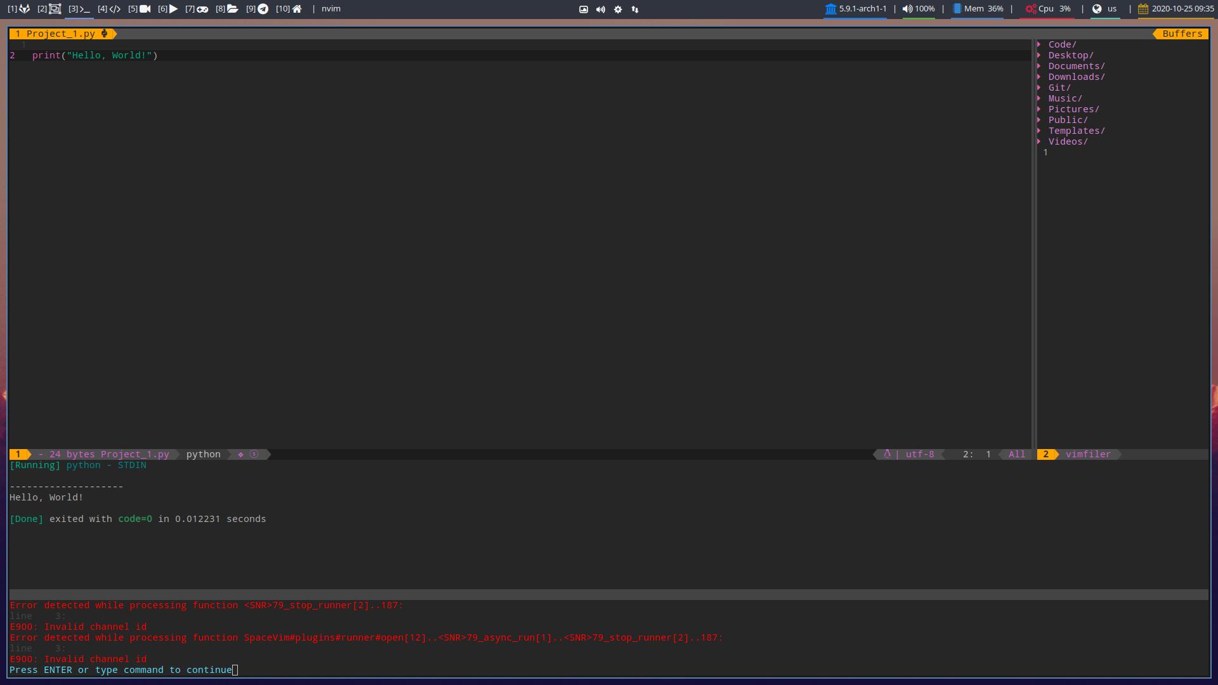1218x685 pixels.
Task: Click the Linux penguin icon in statusline
Action: (887, 454)
